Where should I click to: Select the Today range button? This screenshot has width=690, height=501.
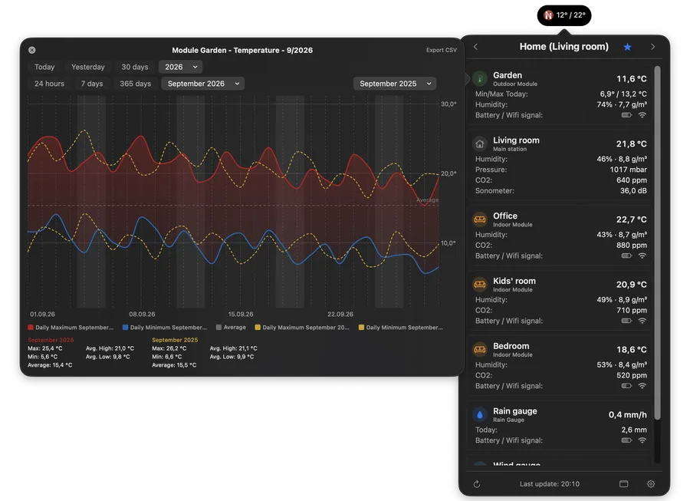pos(44,67)
